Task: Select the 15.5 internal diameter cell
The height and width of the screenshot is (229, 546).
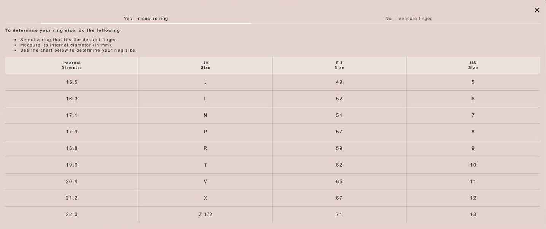Action: pos(72,82)
